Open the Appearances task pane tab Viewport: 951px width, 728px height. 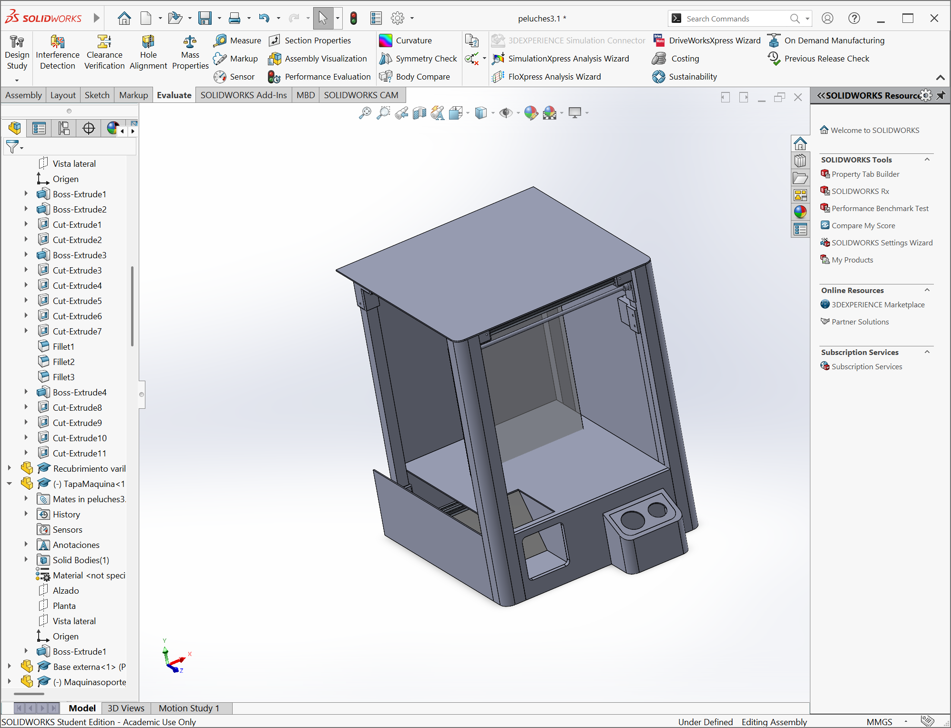[x=800, y=212]
